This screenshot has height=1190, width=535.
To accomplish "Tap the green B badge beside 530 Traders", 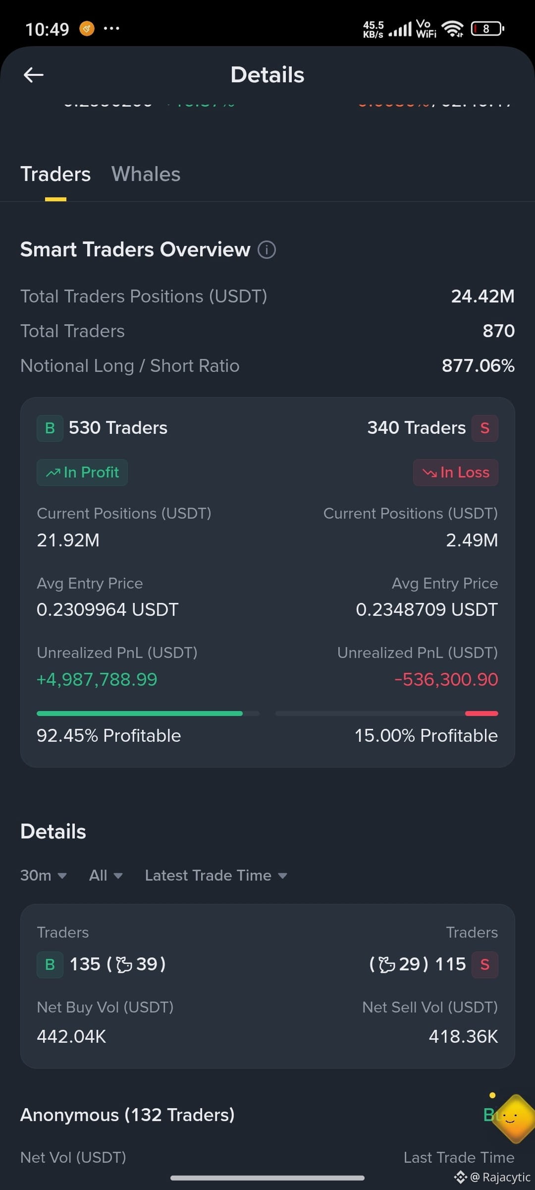I will coord(50,428).
